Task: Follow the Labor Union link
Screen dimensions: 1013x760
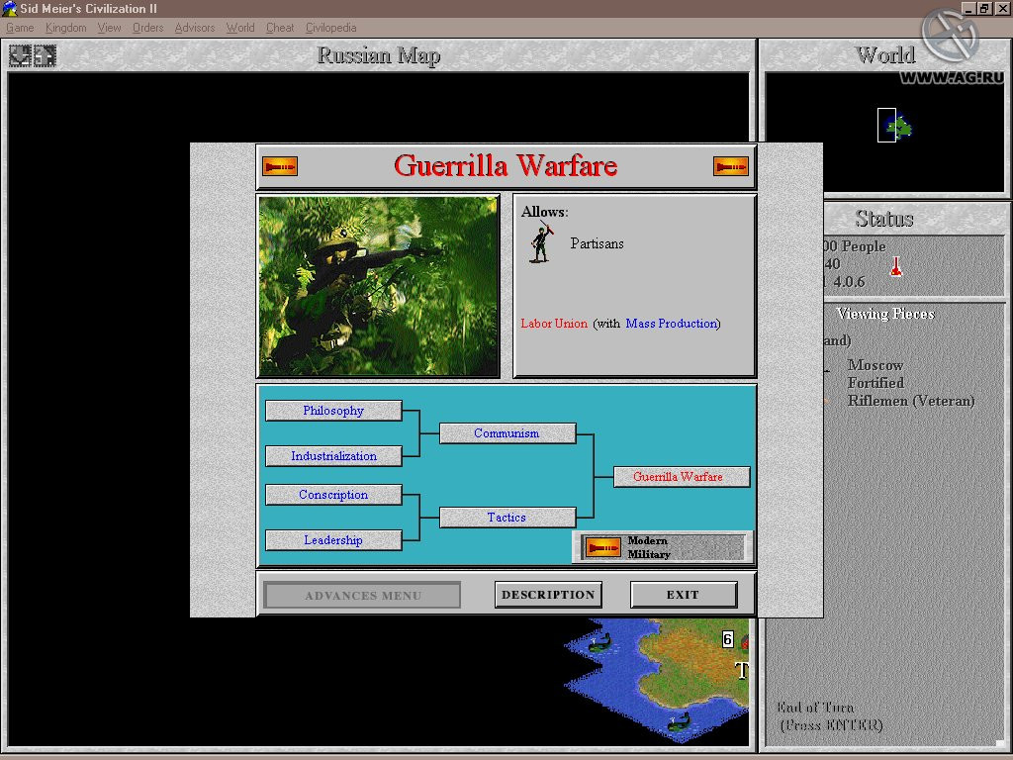Action: tap(554, 324)
